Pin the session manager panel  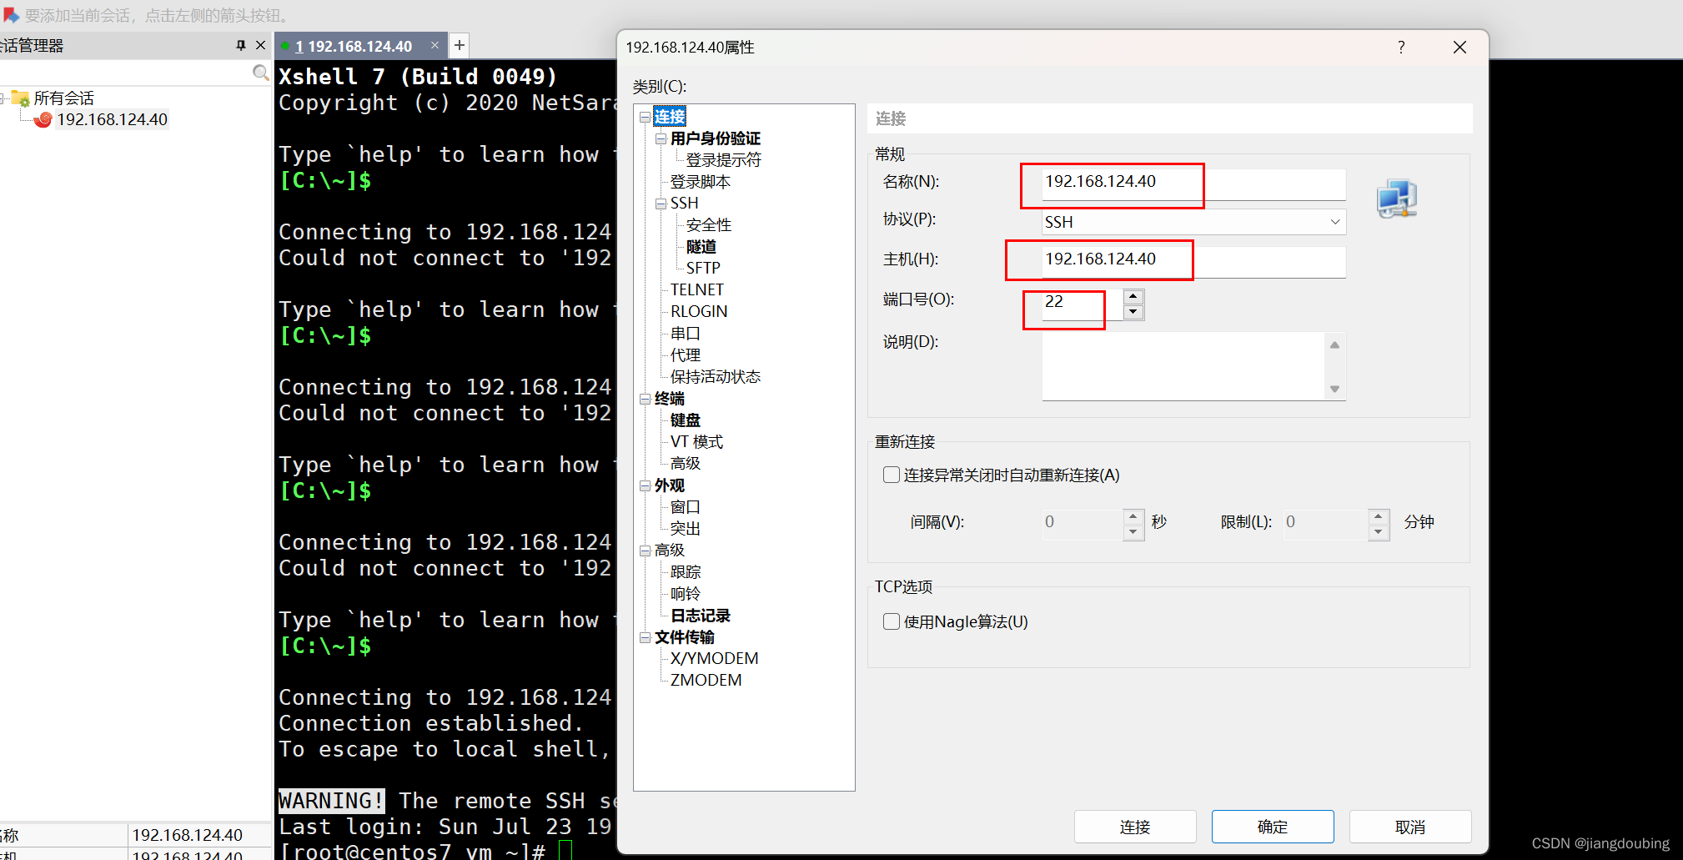[x=239, y=45]
